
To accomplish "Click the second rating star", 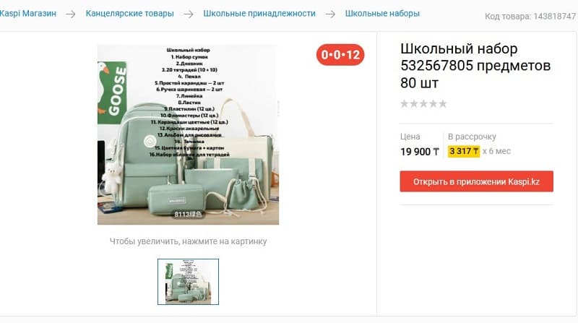I will (414, 103).
